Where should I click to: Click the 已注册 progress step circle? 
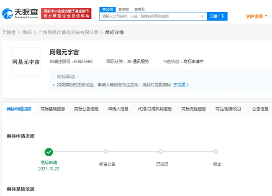[161, 152]
